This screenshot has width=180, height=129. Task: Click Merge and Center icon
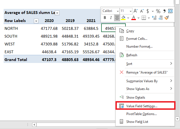[x=170, y=11]
